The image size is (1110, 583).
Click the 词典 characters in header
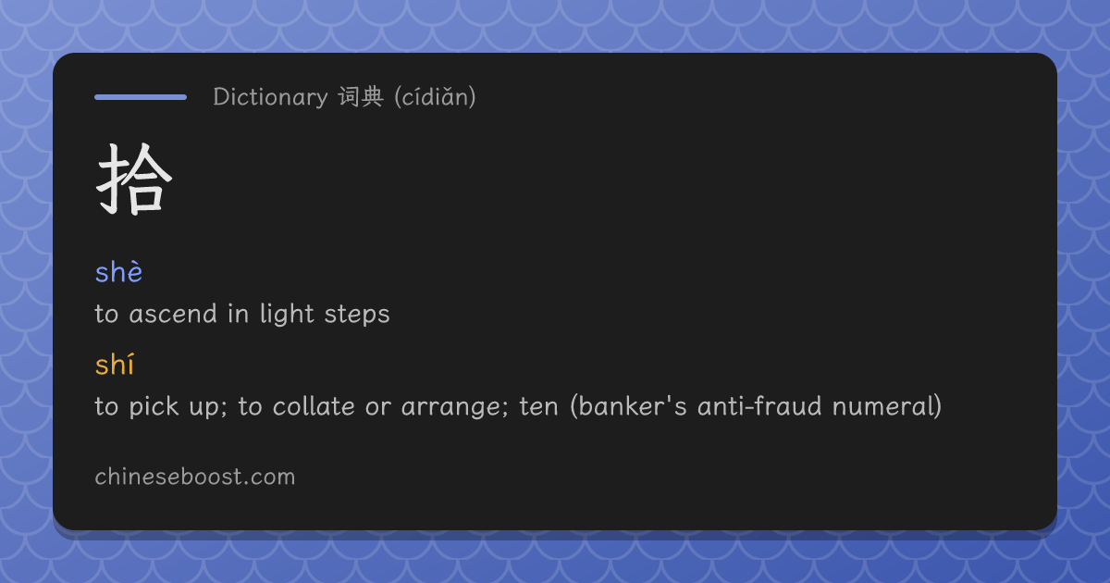(x=361, y=96)
